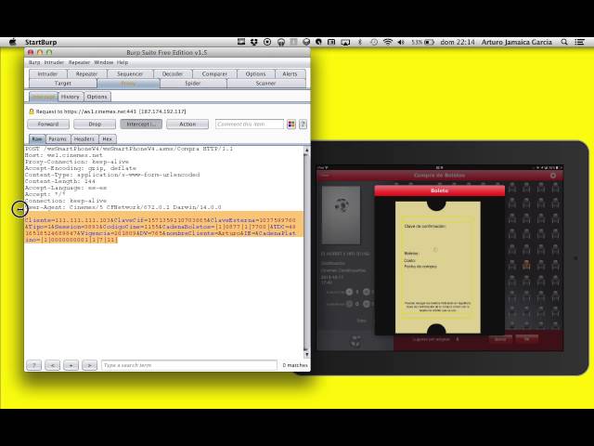Viewport: 594px width, 446px height.
Task: Click the headphones menu bar icon
Action: coord(280,42)
